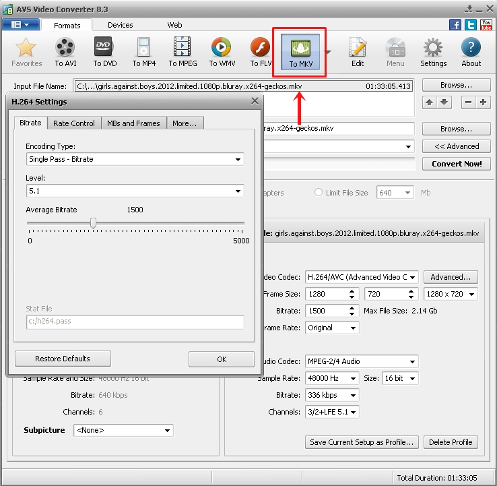Decrease frame height 720 with down stepper
Image resolution: width=497 pixels, height=486 pixels.
[x=411, y=297]
